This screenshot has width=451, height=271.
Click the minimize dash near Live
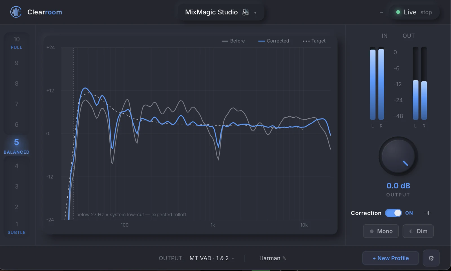[381, 12]
